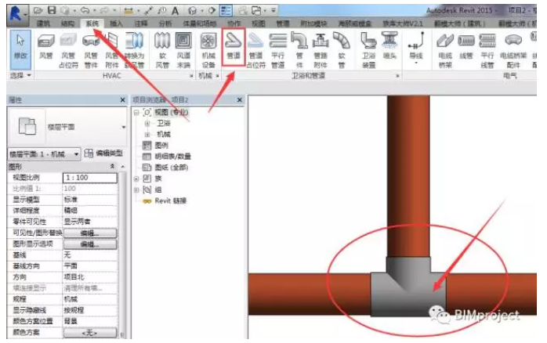Click the 编辑类型 (Edit Type) button
Image resolution: width=547 pixels, height=343 pixels.
click(103, 153)
